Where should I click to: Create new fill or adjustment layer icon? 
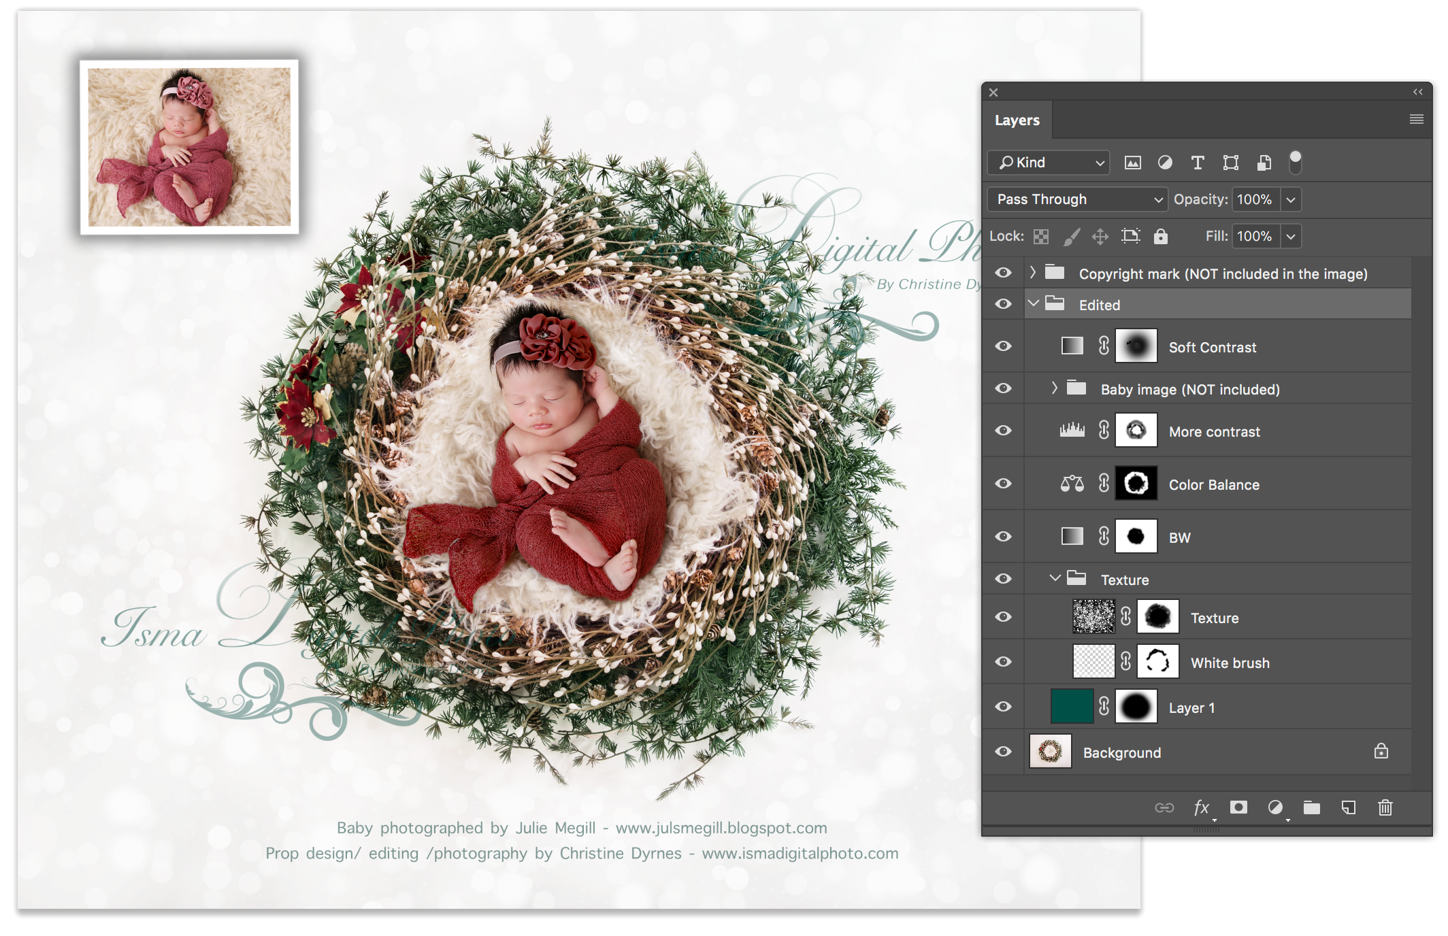[1275, 807]
